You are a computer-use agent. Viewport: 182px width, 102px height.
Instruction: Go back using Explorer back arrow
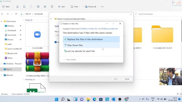click(2, 14)
